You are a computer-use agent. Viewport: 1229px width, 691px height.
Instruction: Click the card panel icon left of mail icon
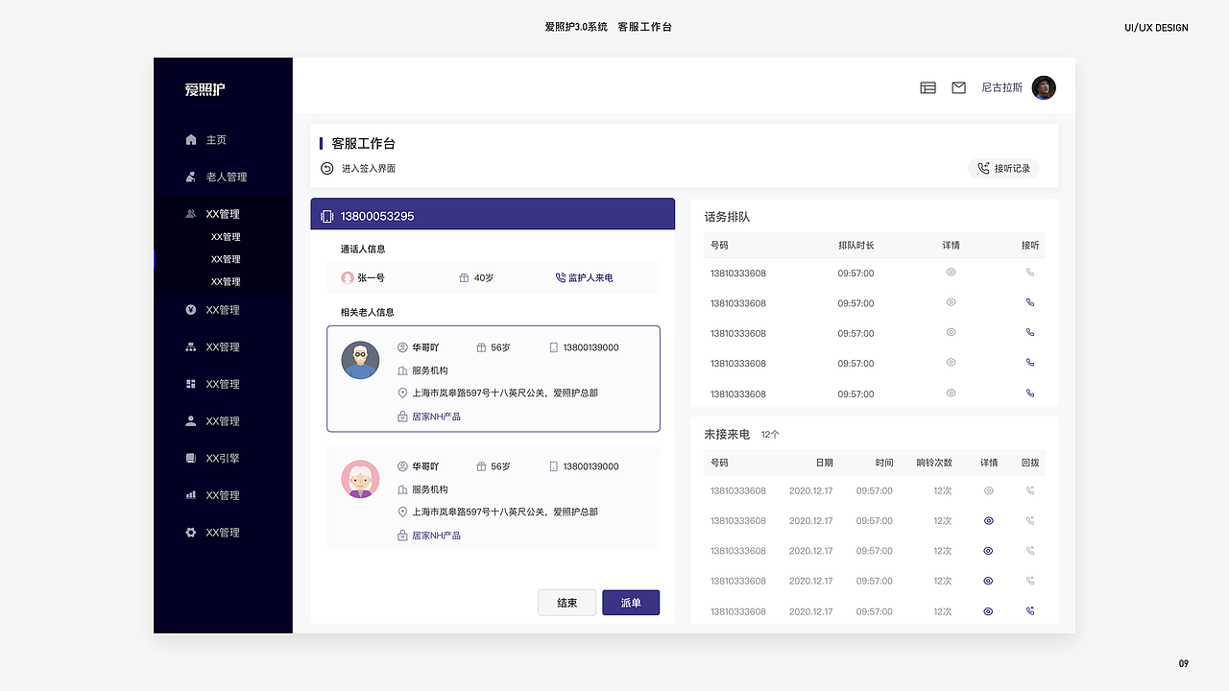tap(928, 86)
